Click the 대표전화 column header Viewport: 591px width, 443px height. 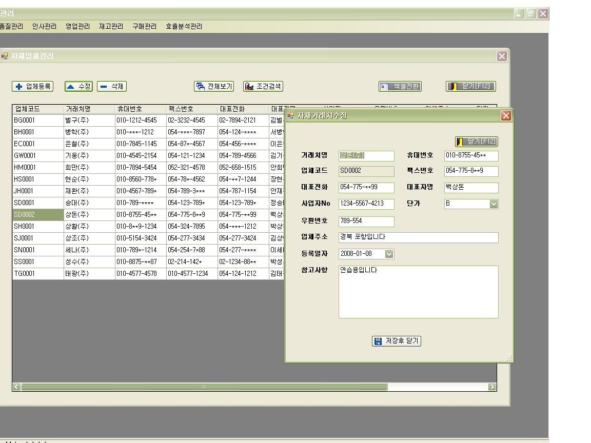click(x=243, y=109)
